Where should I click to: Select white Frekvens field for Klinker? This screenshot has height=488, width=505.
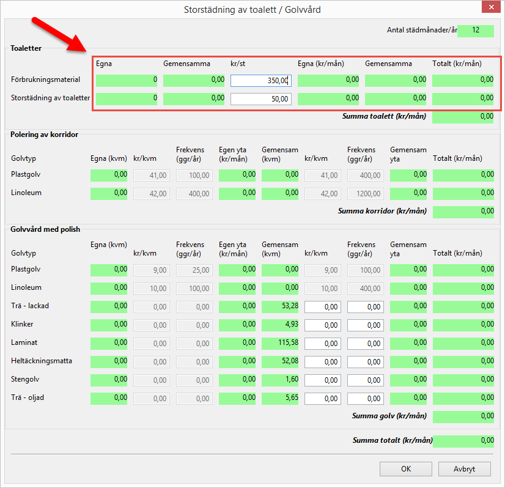(366, 325)
